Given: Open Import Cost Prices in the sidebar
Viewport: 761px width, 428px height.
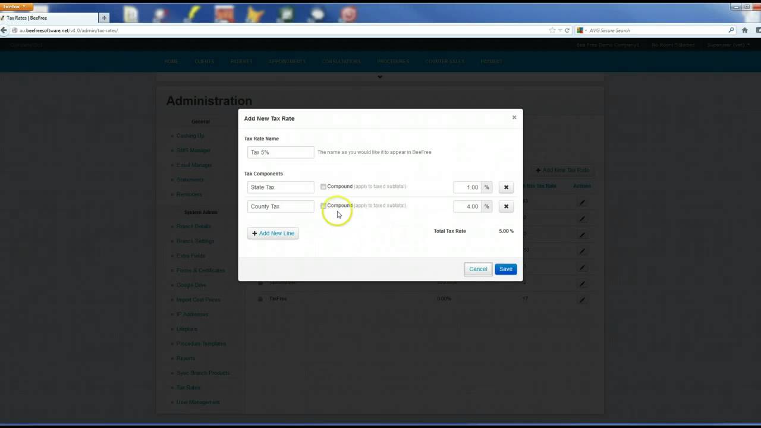Looking at the screenshot, I should 199,300.
